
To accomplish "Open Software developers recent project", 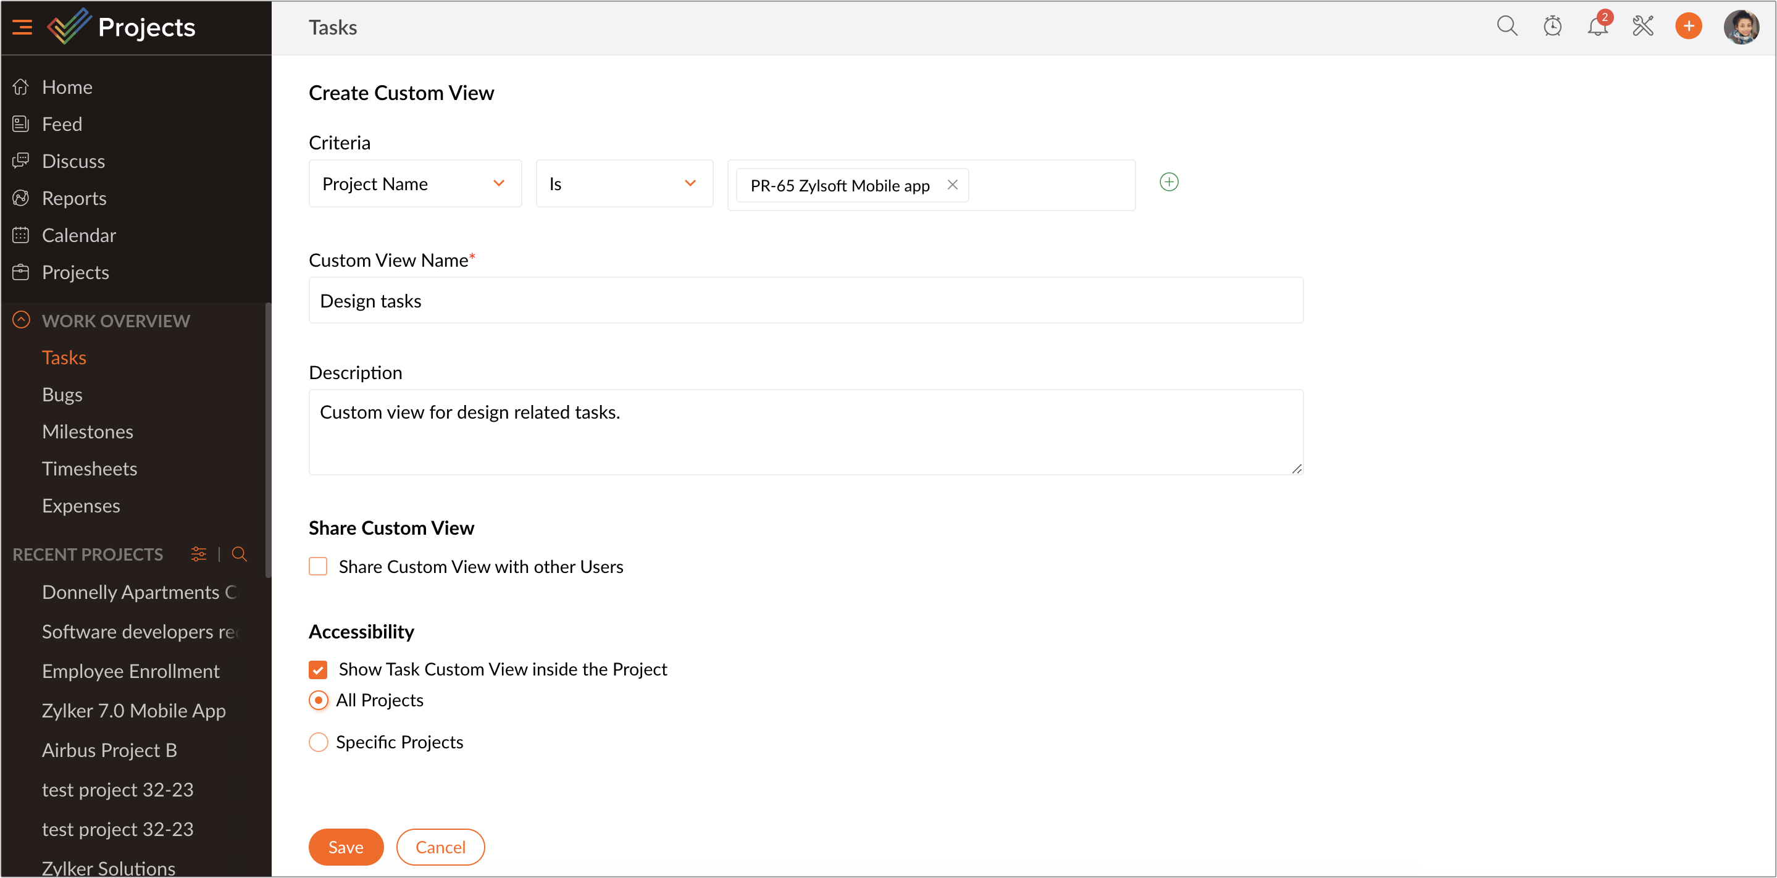I will coord(140,632).
